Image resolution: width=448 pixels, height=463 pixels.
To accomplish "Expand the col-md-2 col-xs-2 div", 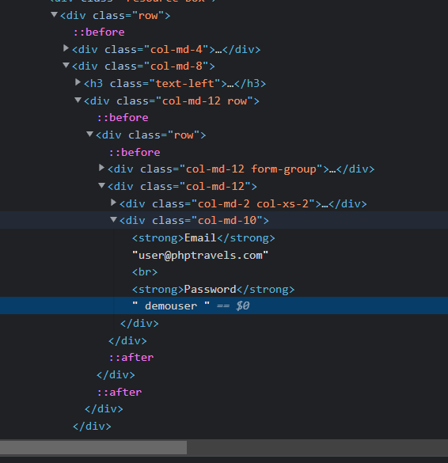I will [x=113, y=203].
